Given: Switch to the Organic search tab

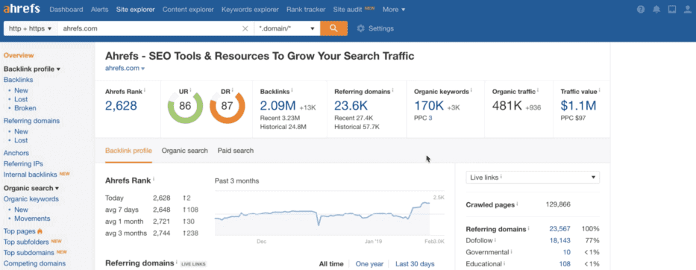Looking at the screenshot, I should click(x=185, y=151).
